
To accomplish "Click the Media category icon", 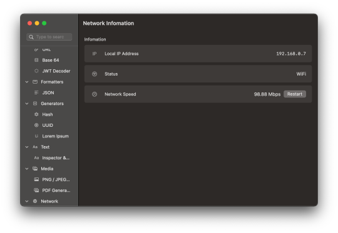I will click(35, 169).
